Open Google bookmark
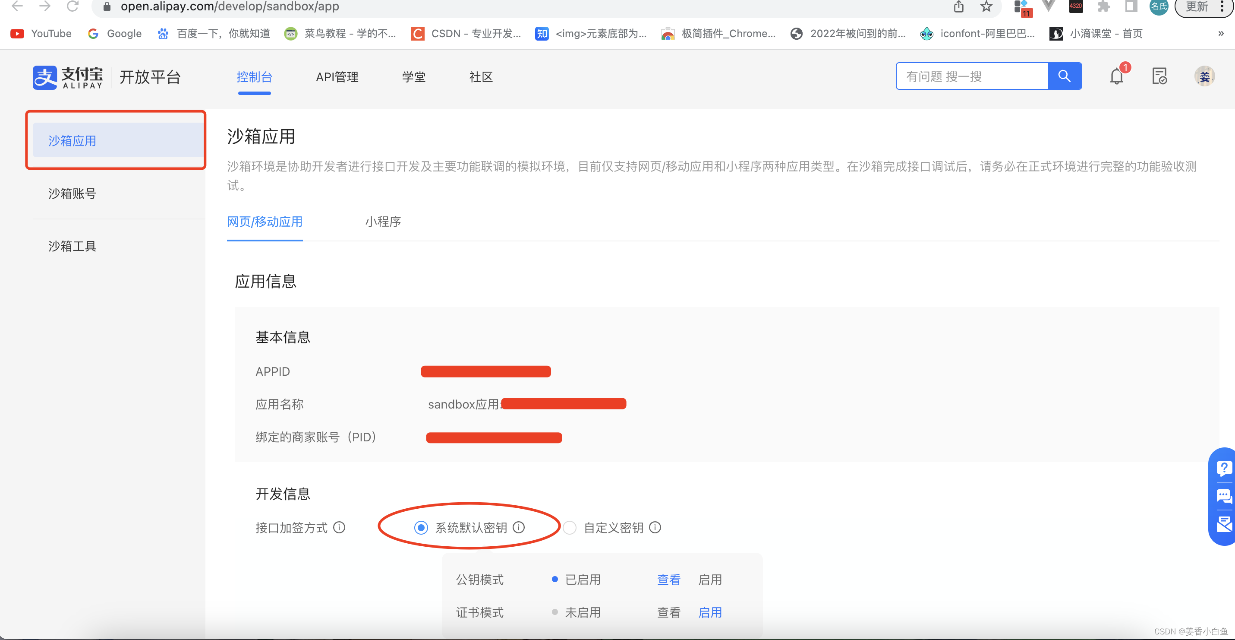The image size is (1235, 640). (x=115, y=34)
